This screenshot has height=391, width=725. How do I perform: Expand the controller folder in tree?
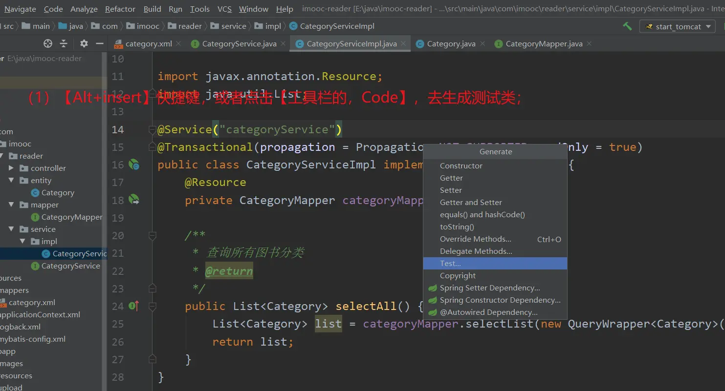[11, 168]
